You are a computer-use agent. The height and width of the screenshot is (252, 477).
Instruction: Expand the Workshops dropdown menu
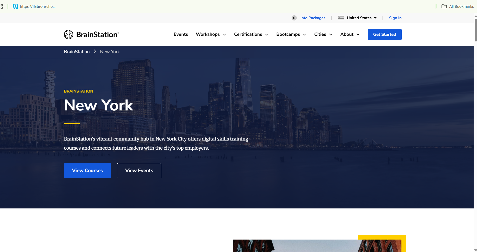click(x=211, y=34)
